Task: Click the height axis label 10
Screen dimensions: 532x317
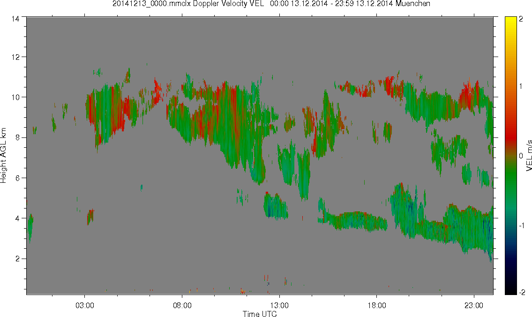Action: [15, 97]
